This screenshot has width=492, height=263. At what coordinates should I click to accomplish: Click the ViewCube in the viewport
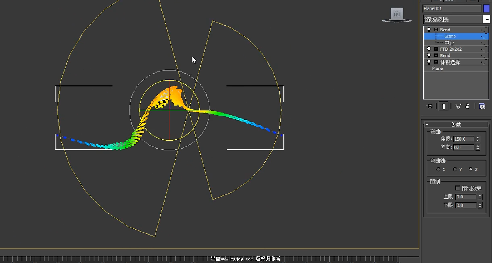pyautogui.click(x=397, y=14)
